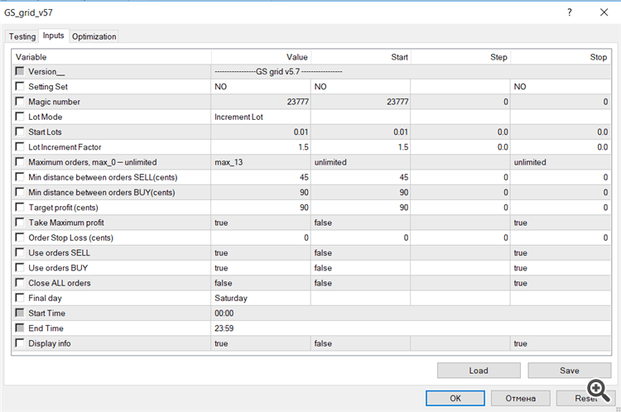Check the Maximum orders checkbox
This screenshot has width=621, height=412.
19,161
